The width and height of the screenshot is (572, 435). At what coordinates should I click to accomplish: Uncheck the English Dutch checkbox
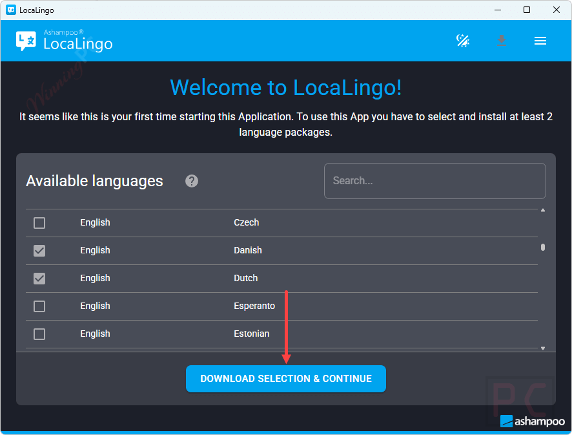click(x=39, y=279)
